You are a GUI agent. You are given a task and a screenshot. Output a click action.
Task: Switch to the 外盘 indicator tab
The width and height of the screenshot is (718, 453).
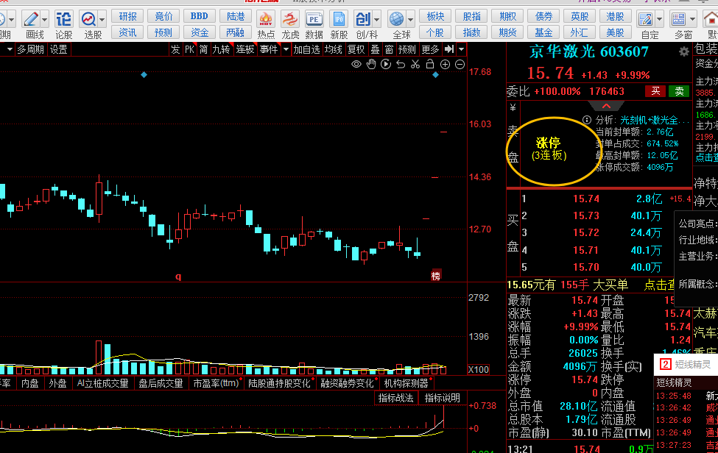pos(57,383)
